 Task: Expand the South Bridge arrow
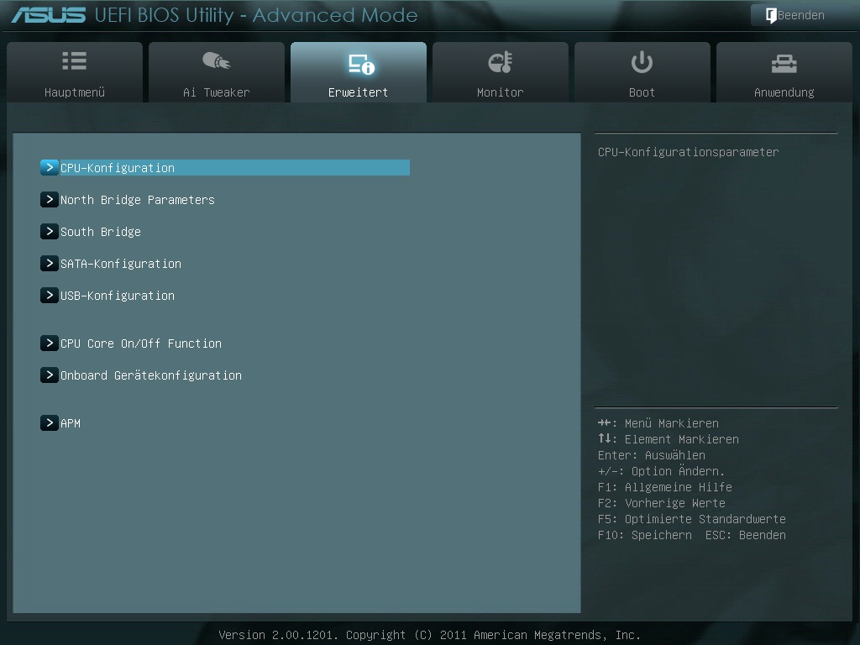point(50,232)
